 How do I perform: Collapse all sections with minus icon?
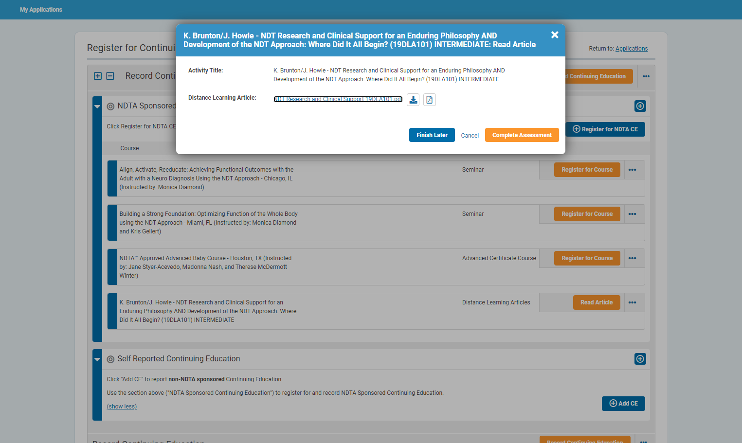coord(110,76)
